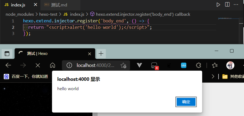Go back to the previous page
The width and height of the screenshot is (244, 116).
[8, 65]
